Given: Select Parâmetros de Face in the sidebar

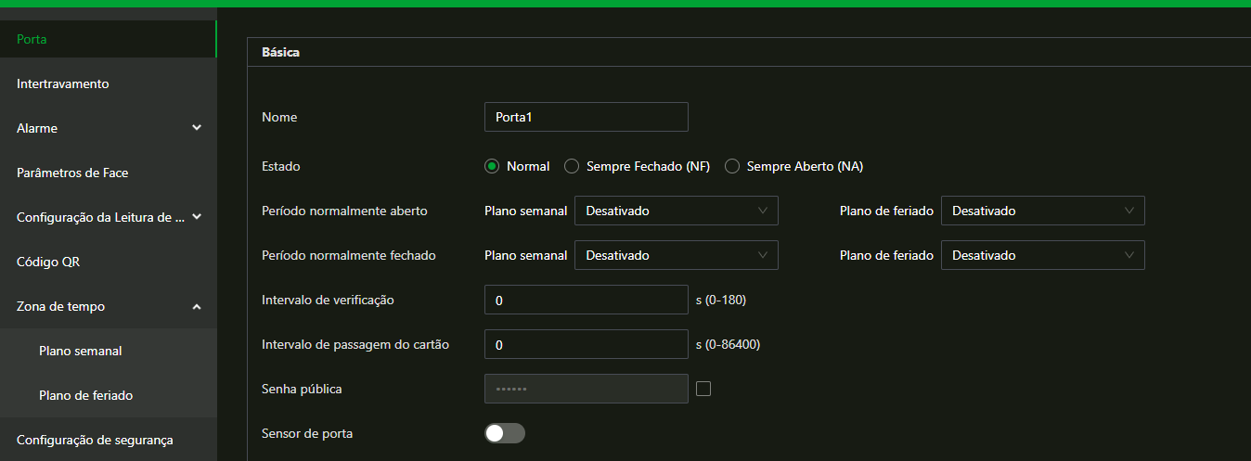Looking at the screenshot, I should (108, 173).
